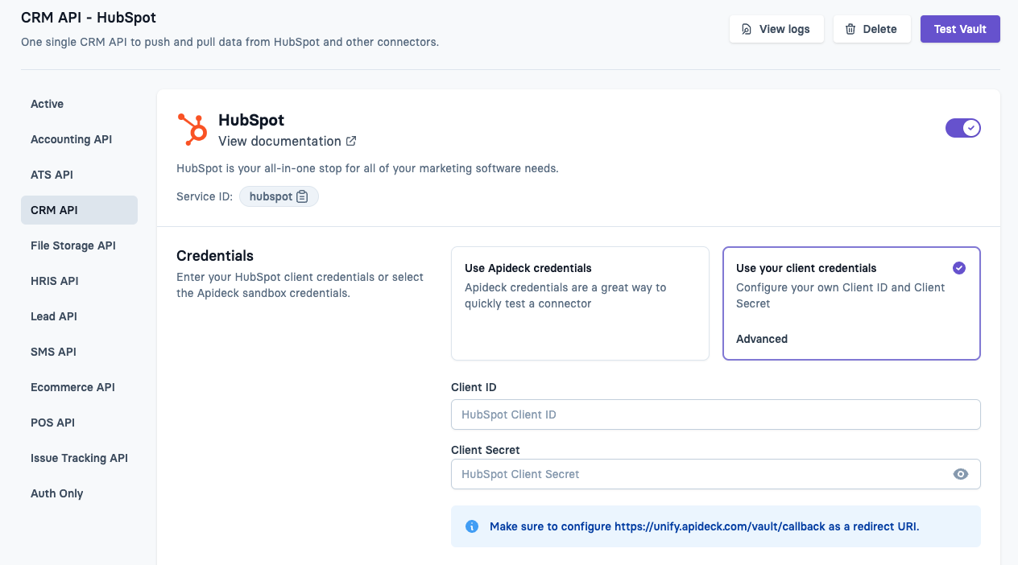Copy the hubspot service ID using clipboard icon
The height and width of the screenshot is (565, 1018).
pyautogui.click(x=302, y=196)
